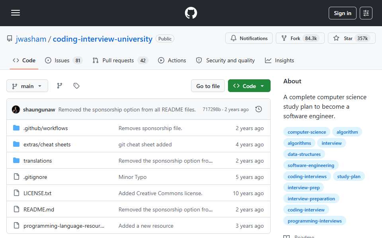382x238 pixels.
Task: Open shaungunaw's avatar
Action: tap(16, 109)
